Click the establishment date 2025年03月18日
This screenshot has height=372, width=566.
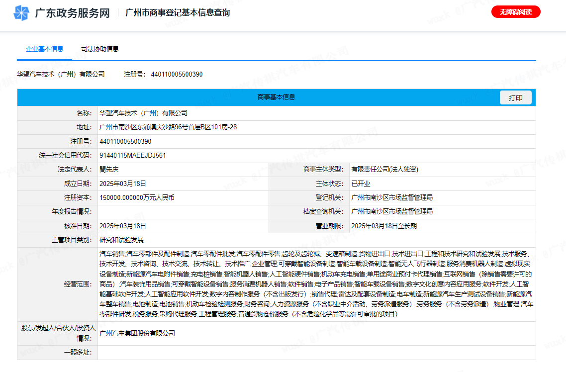click(121, 184)
